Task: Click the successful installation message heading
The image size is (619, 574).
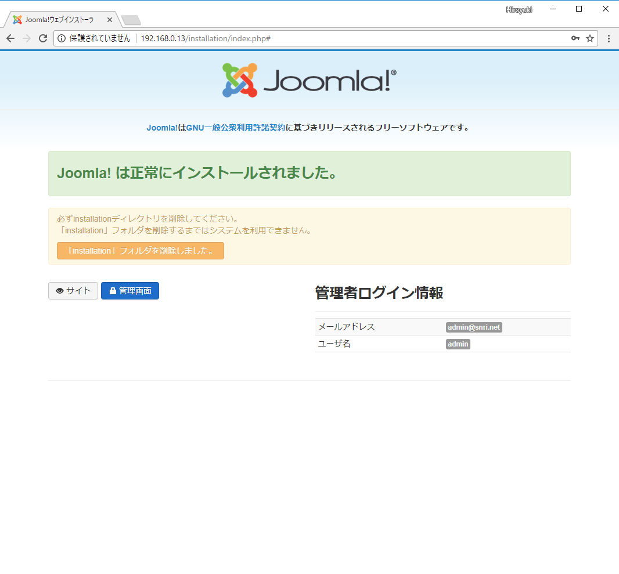Action: tap(197, 173)
